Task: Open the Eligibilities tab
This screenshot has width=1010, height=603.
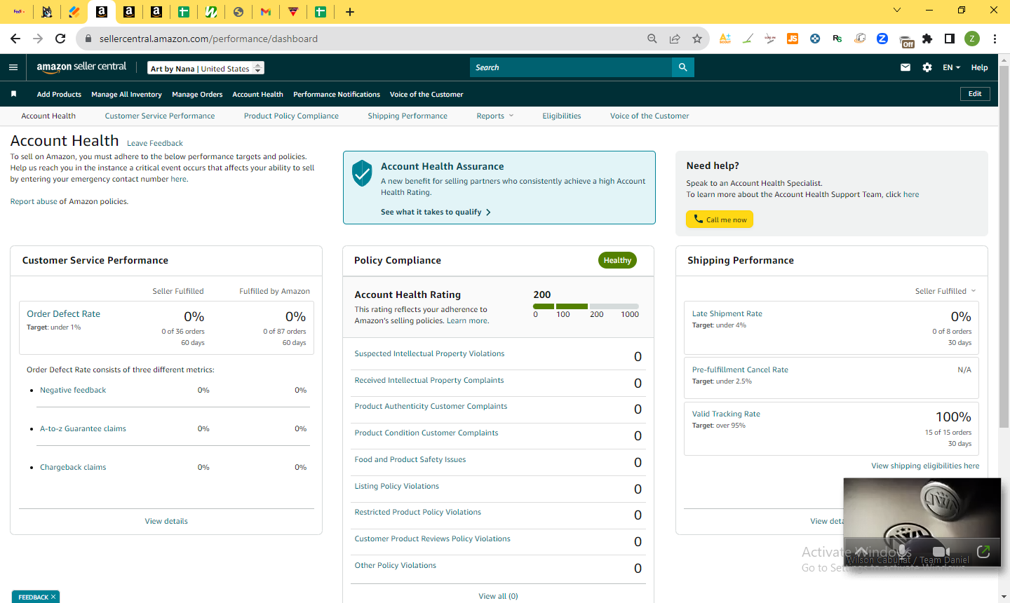Action: pos(561,116)
